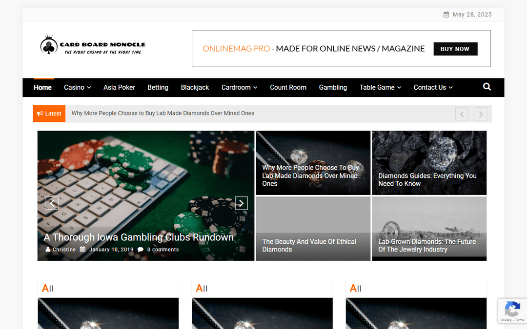Show next headline in the Latest ticker

tap(481, 114)
